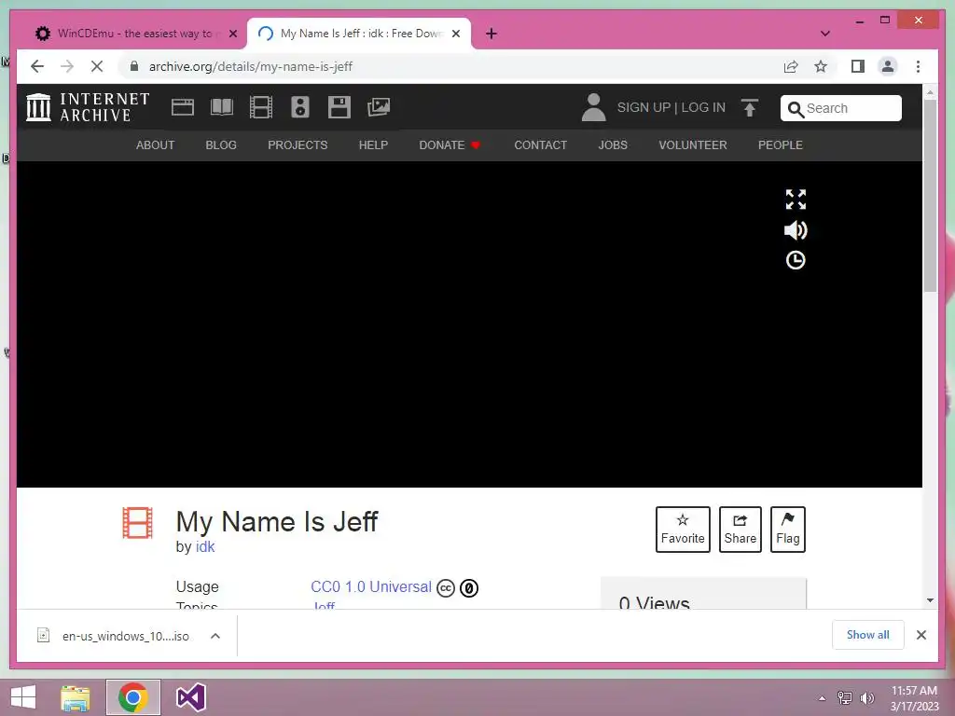This screenshot has width=955, height=716.
Task: Click the red film media-type icon
Action: (137, 523)
